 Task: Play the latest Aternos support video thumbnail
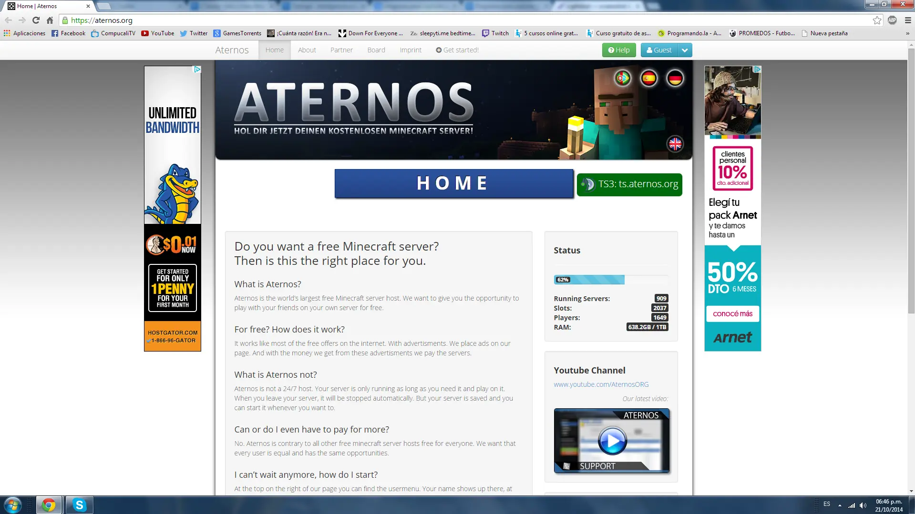[x=612, y=441]
